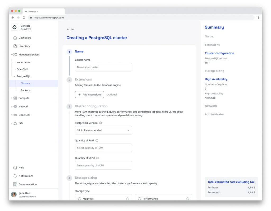
Task: Click info icon in Magnetic storage option
Action: (x=128, y=199)
